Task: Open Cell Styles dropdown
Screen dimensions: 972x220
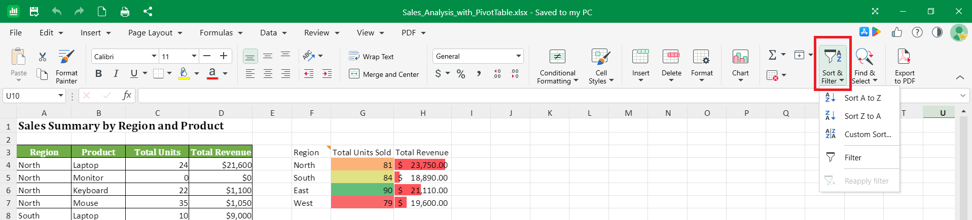Action: (x=601, y=67)
